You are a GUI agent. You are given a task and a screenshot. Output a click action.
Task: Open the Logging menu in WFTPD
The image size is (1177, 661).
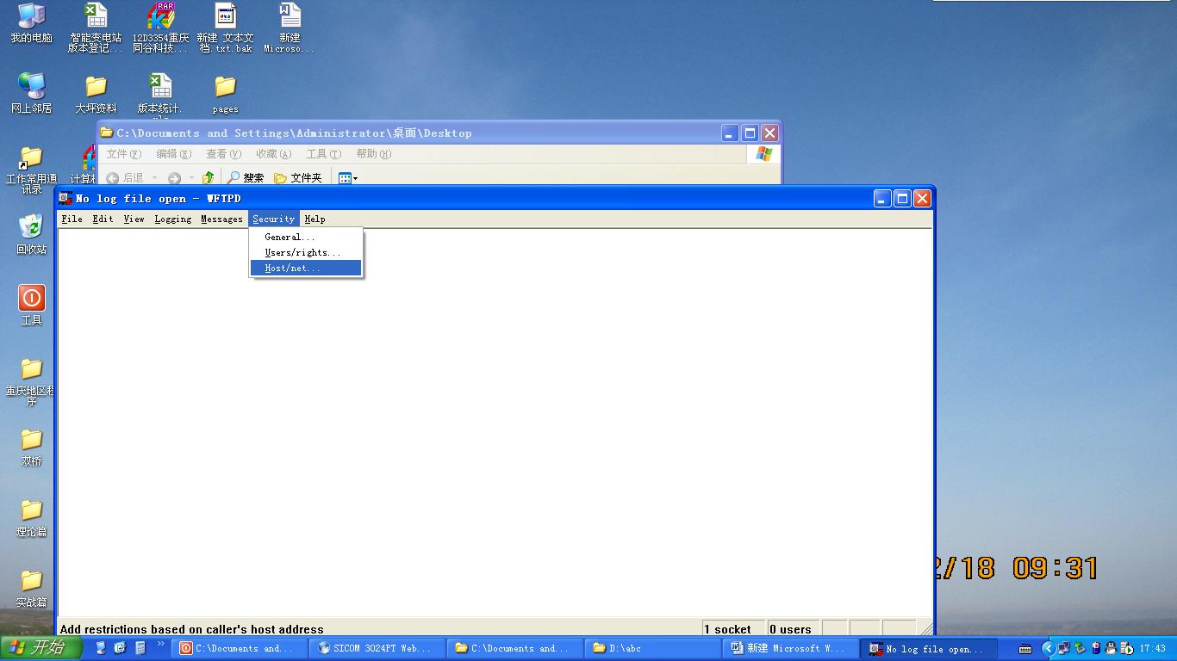[172, 219]
